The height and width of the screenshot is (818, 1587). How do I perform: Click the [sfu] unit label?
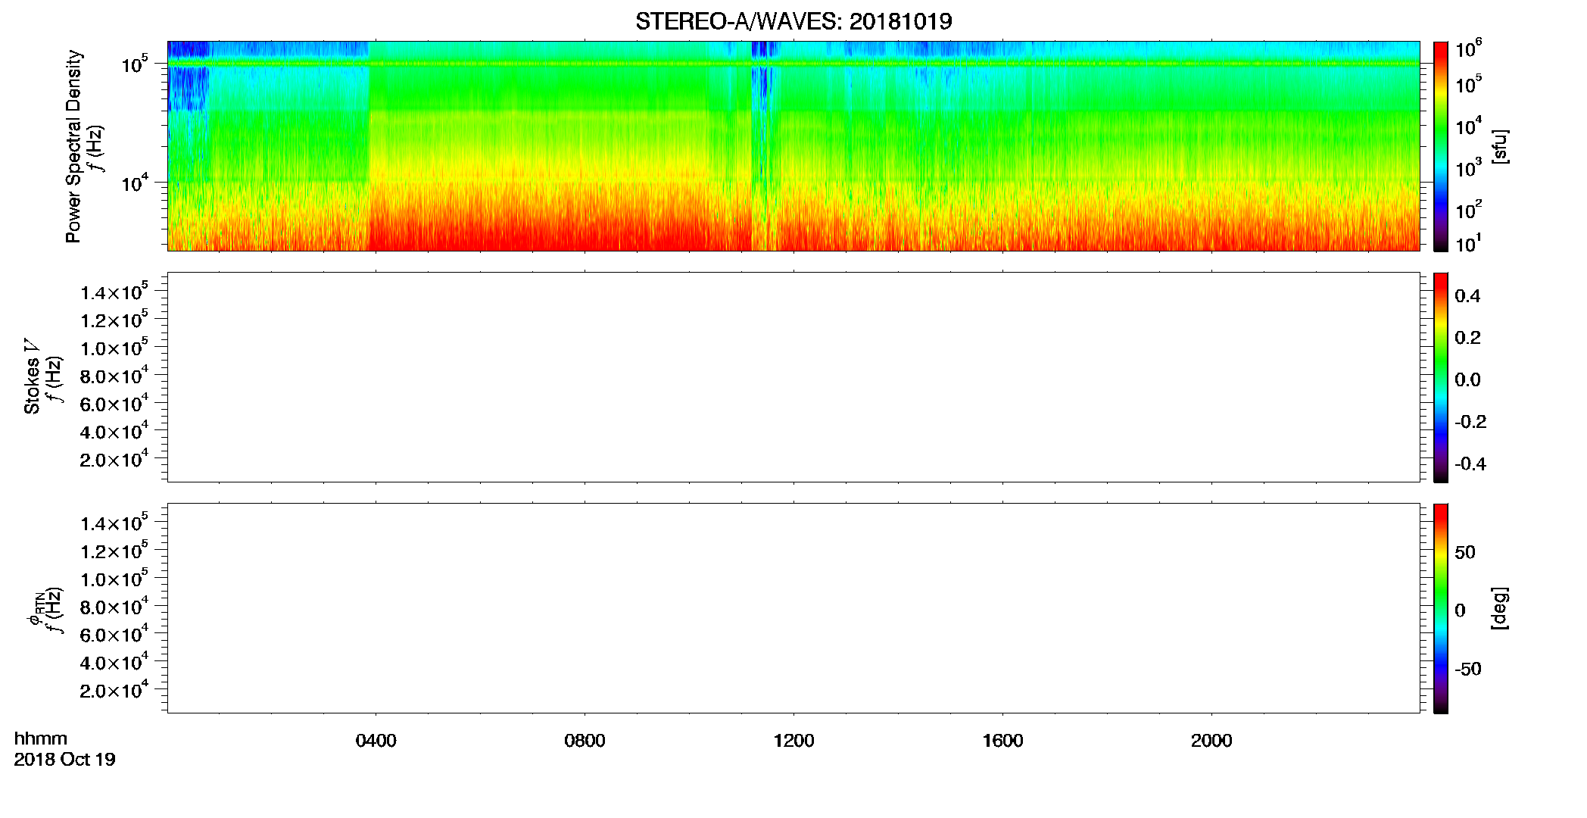1500,146
